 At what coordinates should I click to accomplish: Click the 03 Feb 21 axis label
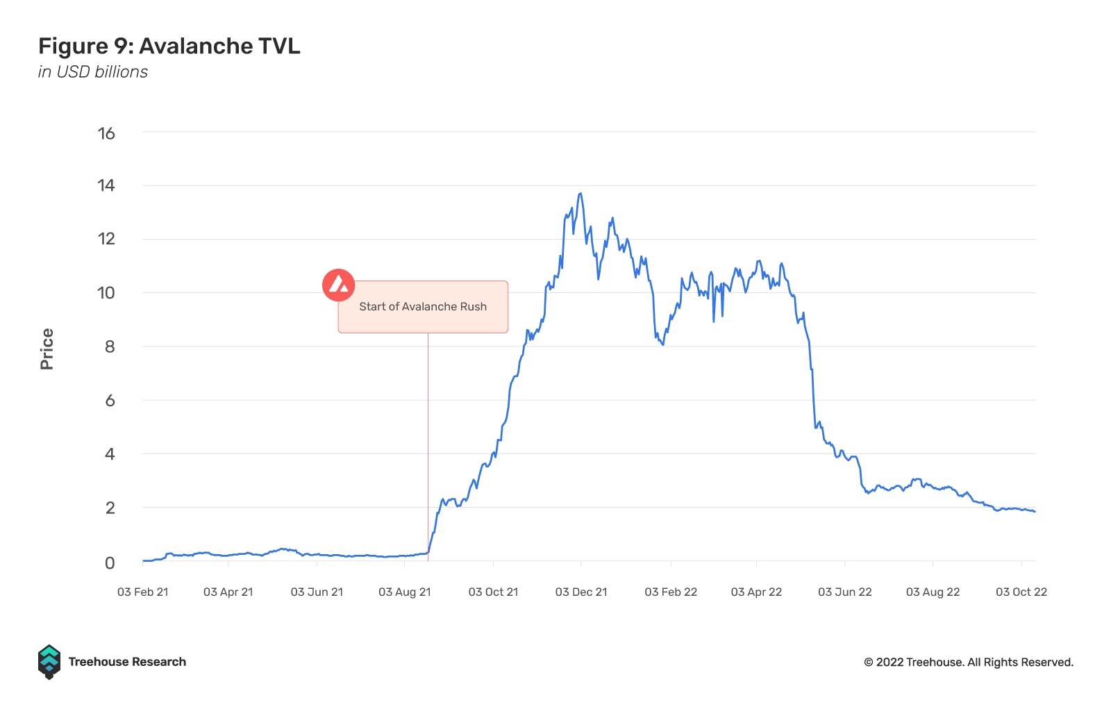click(x=143, y=592)
